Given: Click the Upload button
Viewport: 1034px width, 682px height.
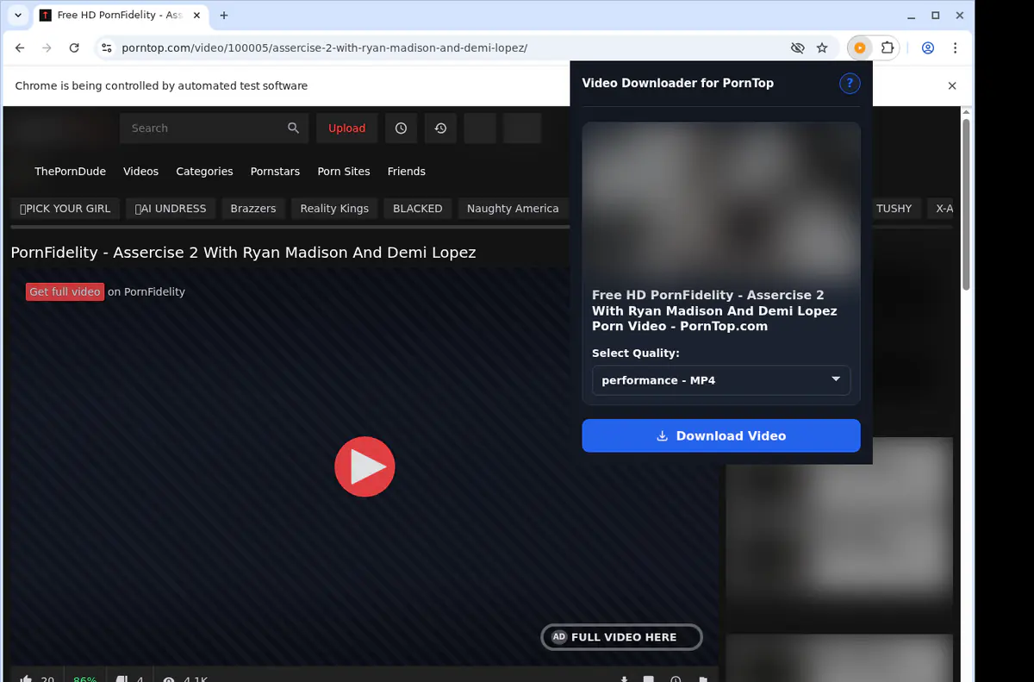Looking at the screenshot, I should (346, 128).
